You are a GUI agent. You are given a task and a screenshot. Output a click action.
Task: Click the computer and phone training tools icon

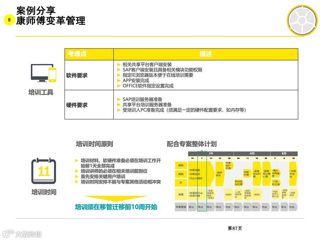pyautogui.click(x=44, y=73)
